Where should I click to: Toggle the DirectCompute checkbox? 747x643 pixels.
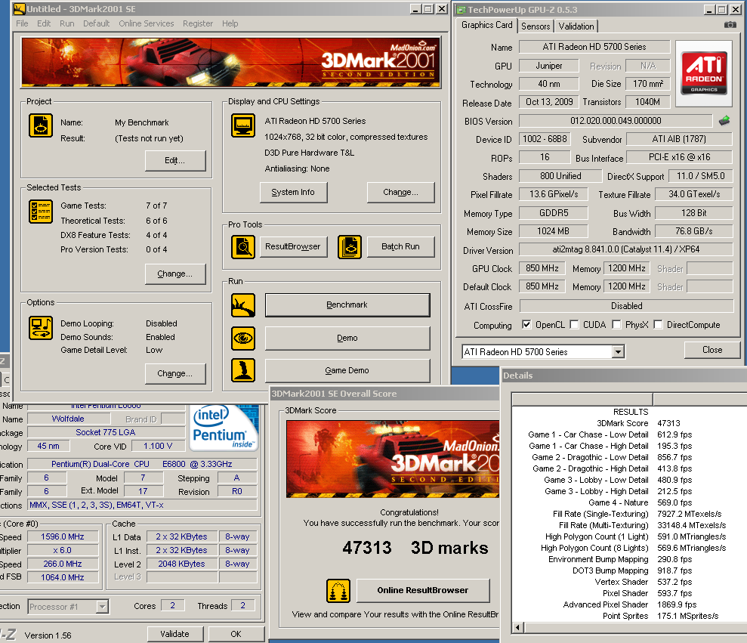point(658,325)
